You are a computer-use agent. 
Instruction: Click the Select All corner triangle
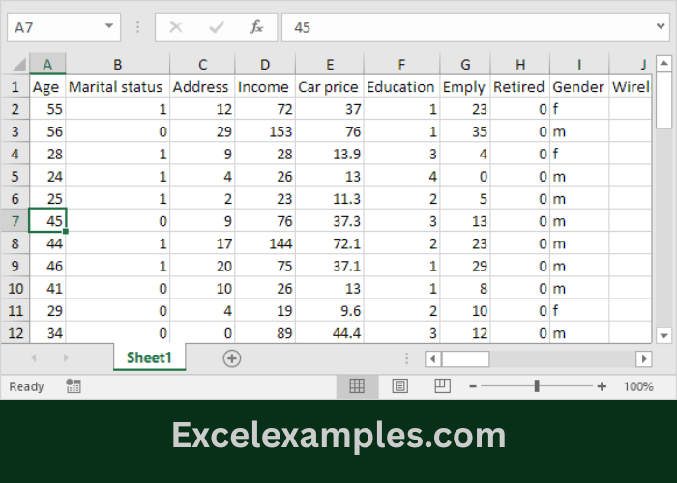[x=18, y=65]
